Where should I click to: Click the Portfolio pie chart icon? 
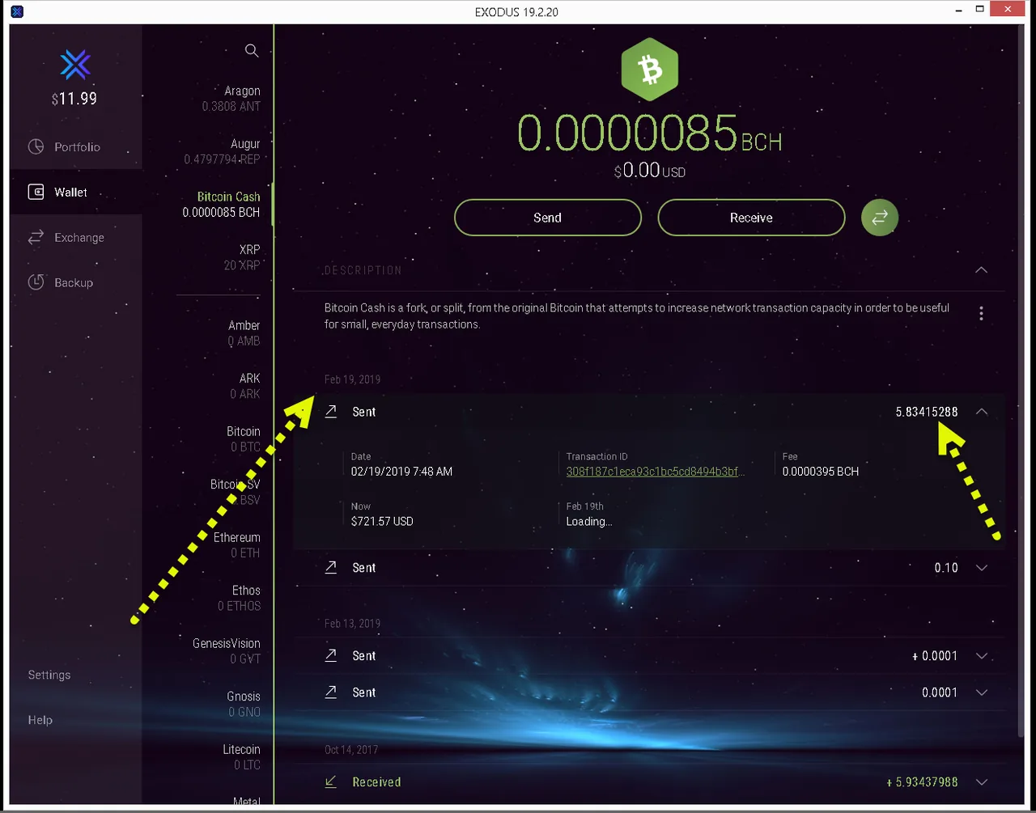point(36,147)
